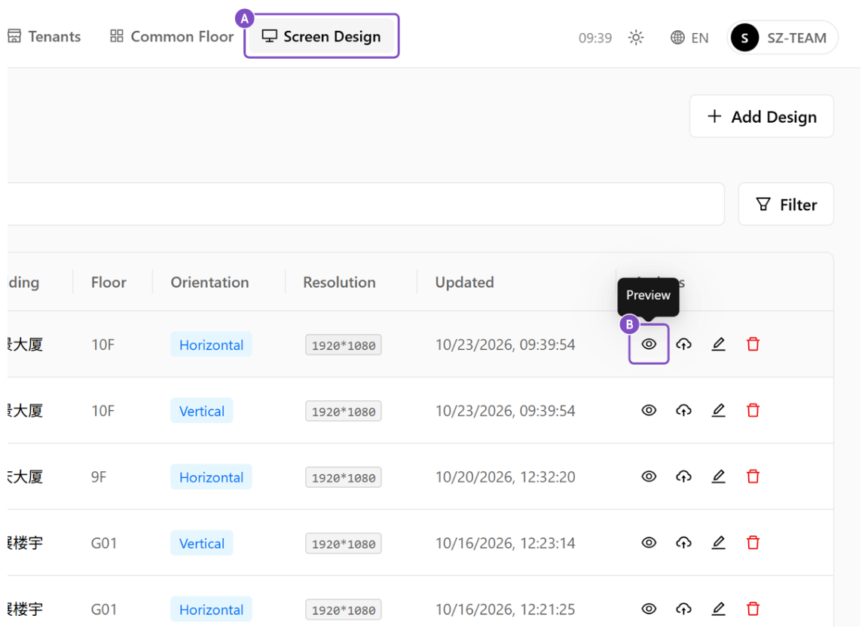Edit the G01 Vertical design

click(x=719, y=543)
